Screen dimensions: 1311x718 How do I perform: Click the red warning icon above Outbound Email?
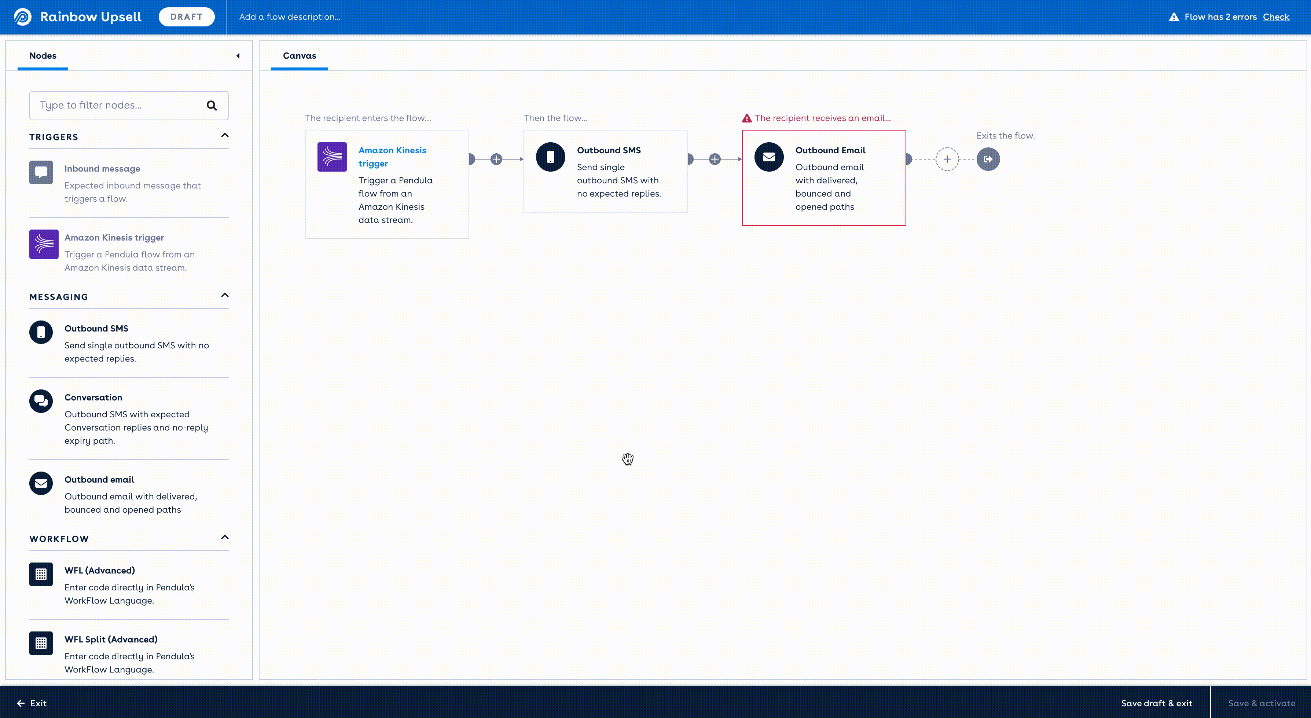[746, 119]
